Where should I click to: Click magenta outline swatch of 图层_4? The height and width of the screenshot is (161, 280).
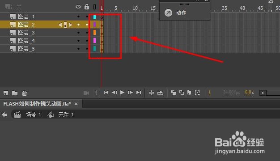click(x=95, y=41)
